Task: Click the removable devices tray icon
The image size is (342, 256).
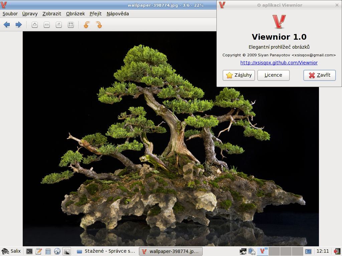Action: coord(252,251)
